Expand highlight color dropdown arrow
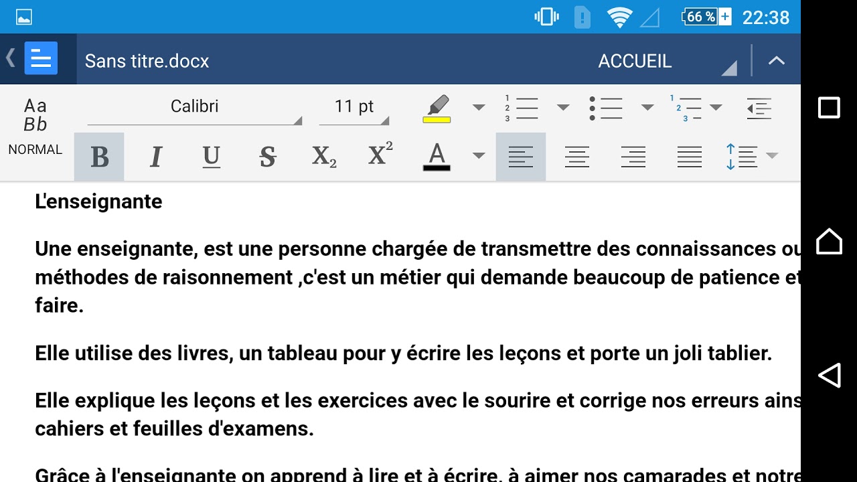This screenshot has height=482, width=857. pyautogui.click(x=479, y=107)
